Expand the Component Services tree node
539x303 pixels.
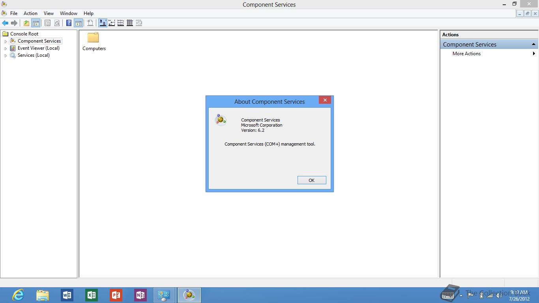(6, 41)
